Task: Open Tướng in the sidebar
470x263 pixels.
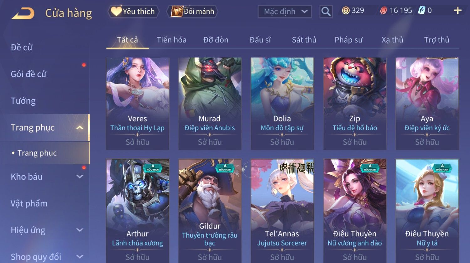Action: (x=23, y=101)
